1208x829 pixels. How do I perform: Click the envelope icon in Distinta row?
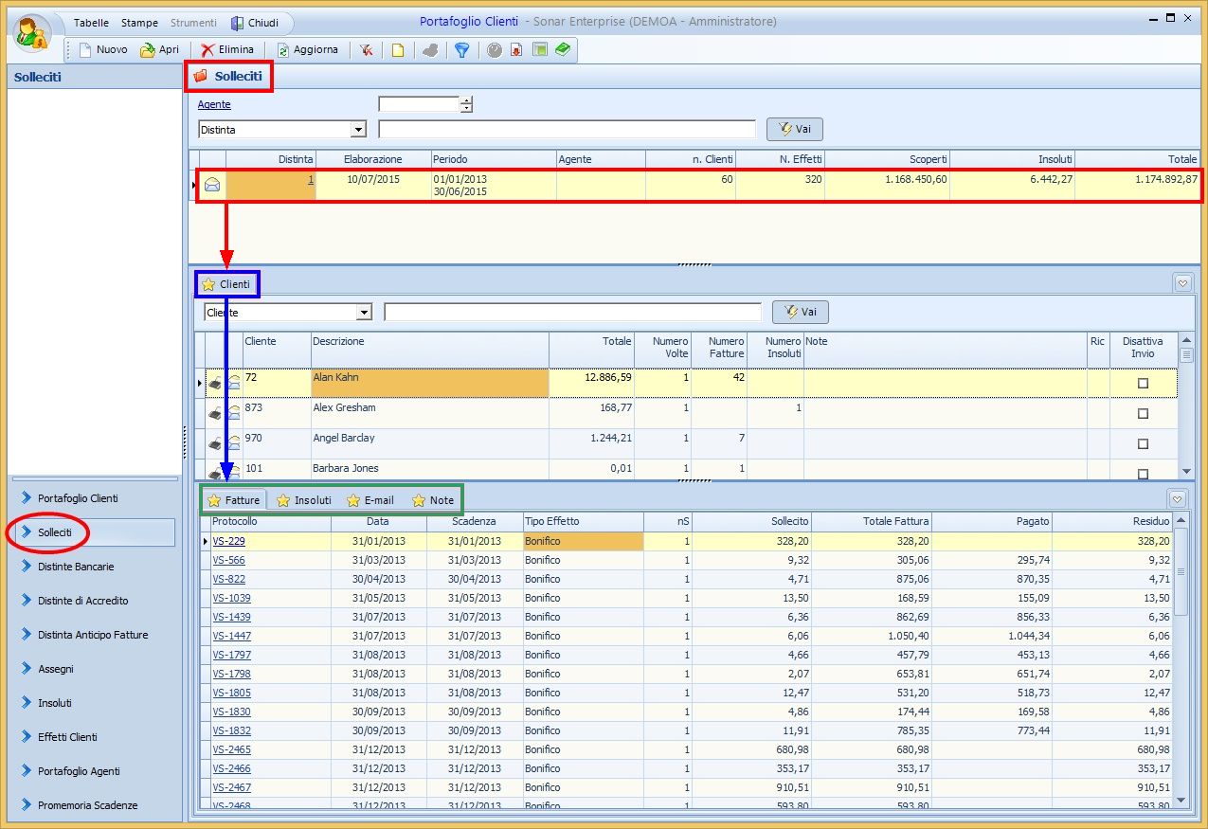(213, 185)
